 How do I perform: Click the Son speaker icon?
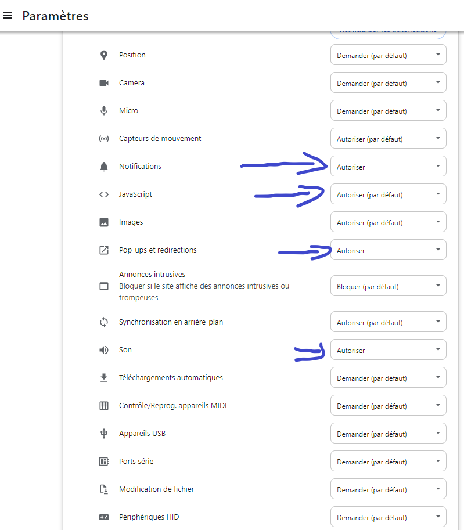[104, 350]
